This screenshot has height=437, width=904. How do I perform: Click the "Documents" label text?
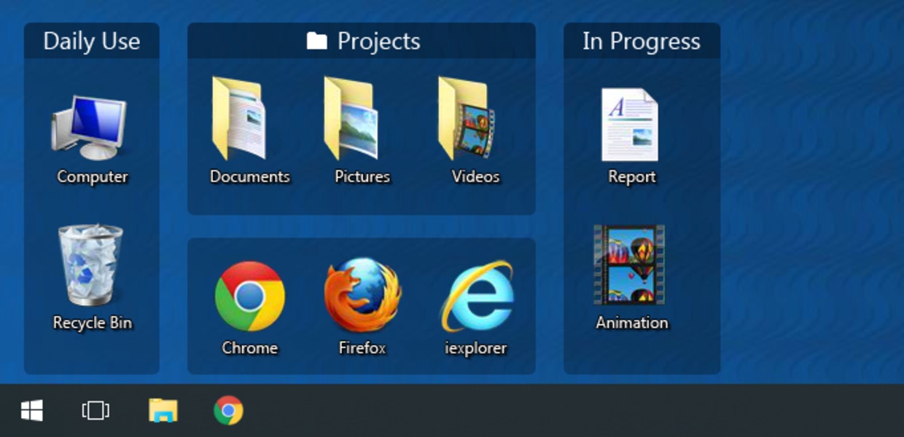[x=250, y=176]
